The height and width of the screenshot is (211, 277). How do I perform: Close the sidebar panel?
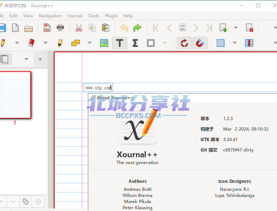(x=40, y=59)
